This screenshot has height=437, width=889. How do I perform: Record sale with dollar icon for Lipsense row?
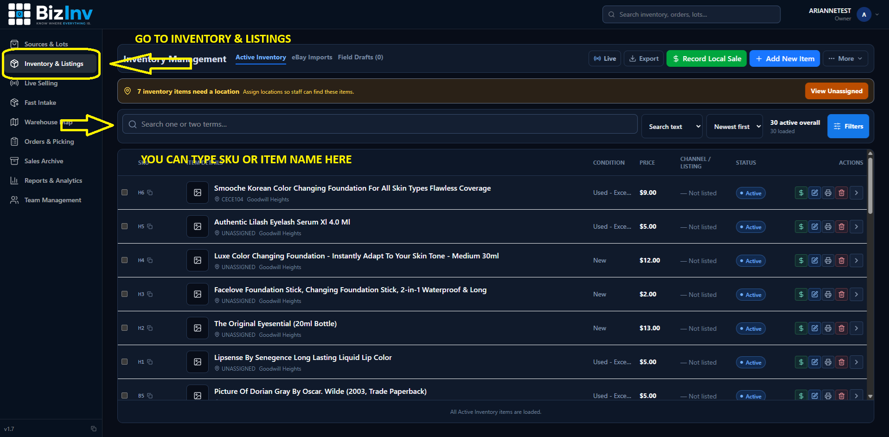tap(801, 362)
